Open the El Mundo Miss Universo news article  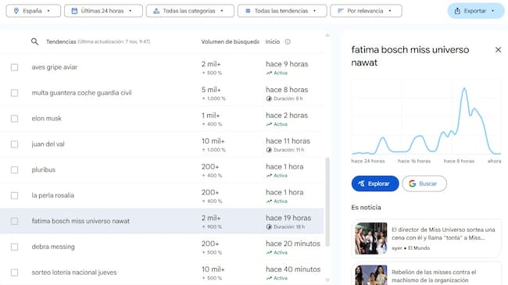pos(427,238)
